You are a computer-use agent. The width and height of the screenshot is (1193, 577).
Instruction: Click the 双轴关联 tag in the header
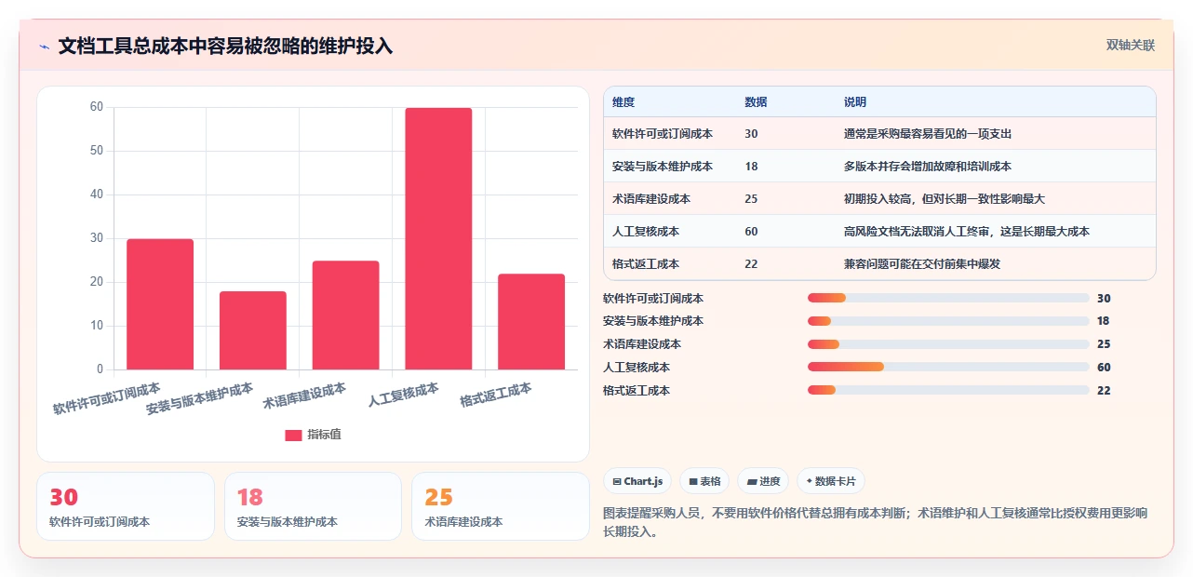1131,45
